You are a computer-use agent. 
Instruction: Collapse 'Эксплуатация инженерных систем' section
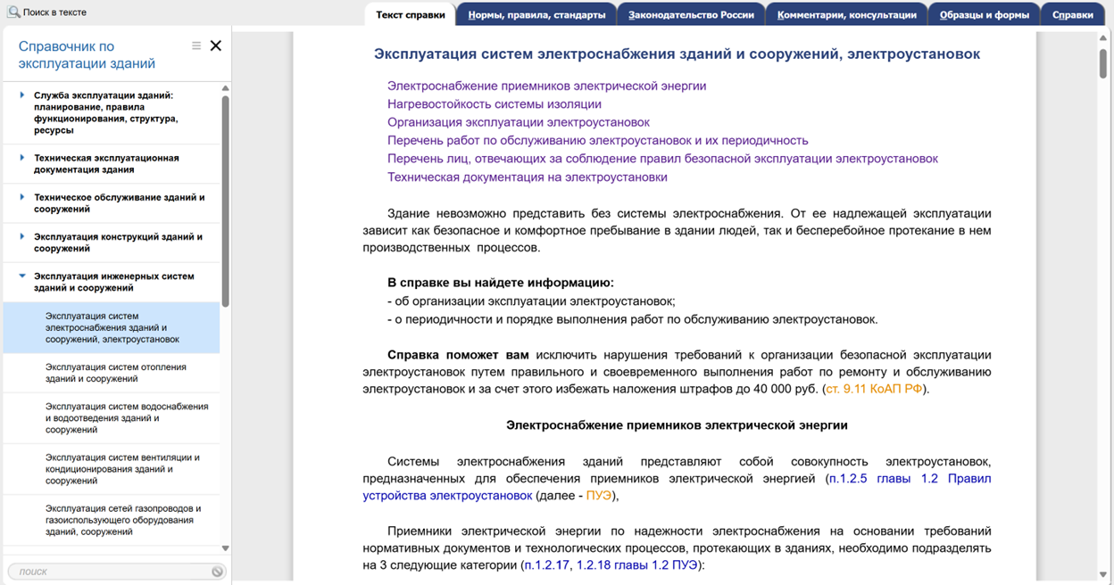point(22,276)
